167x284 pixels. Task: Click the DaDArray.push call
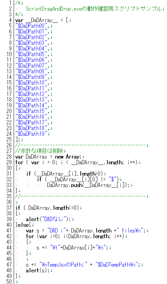[88, 185]
